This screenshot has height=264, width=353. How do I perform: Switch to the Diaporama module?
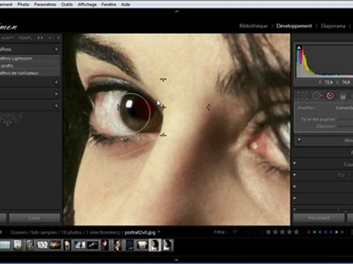[x=333, y=26]
